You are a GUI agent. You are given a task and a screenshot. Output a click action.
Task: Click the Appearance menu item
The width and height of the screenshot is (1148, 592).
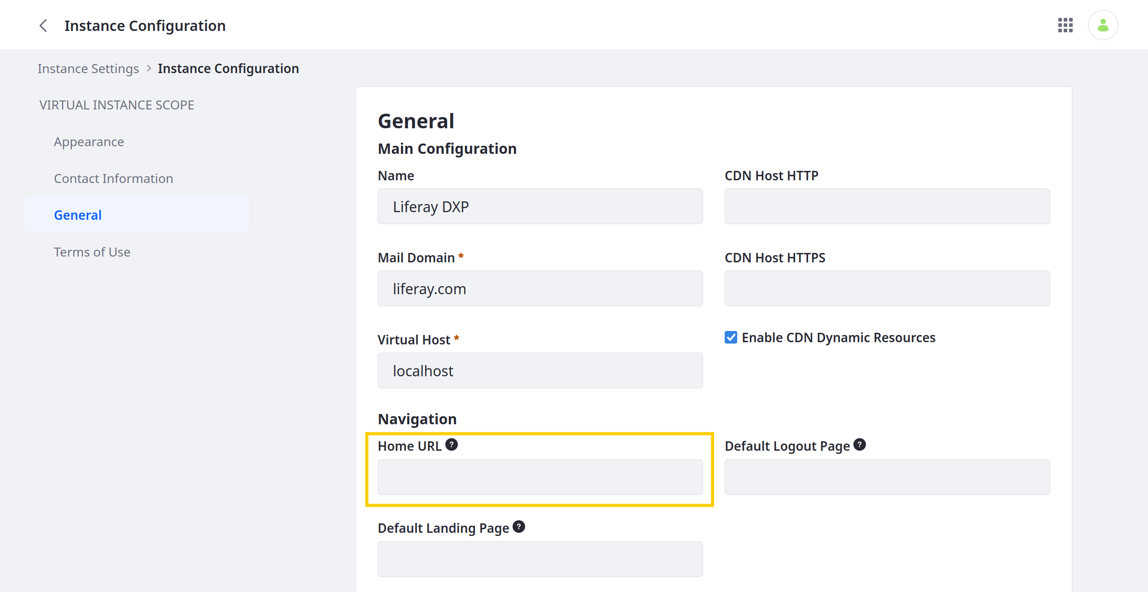89,141
